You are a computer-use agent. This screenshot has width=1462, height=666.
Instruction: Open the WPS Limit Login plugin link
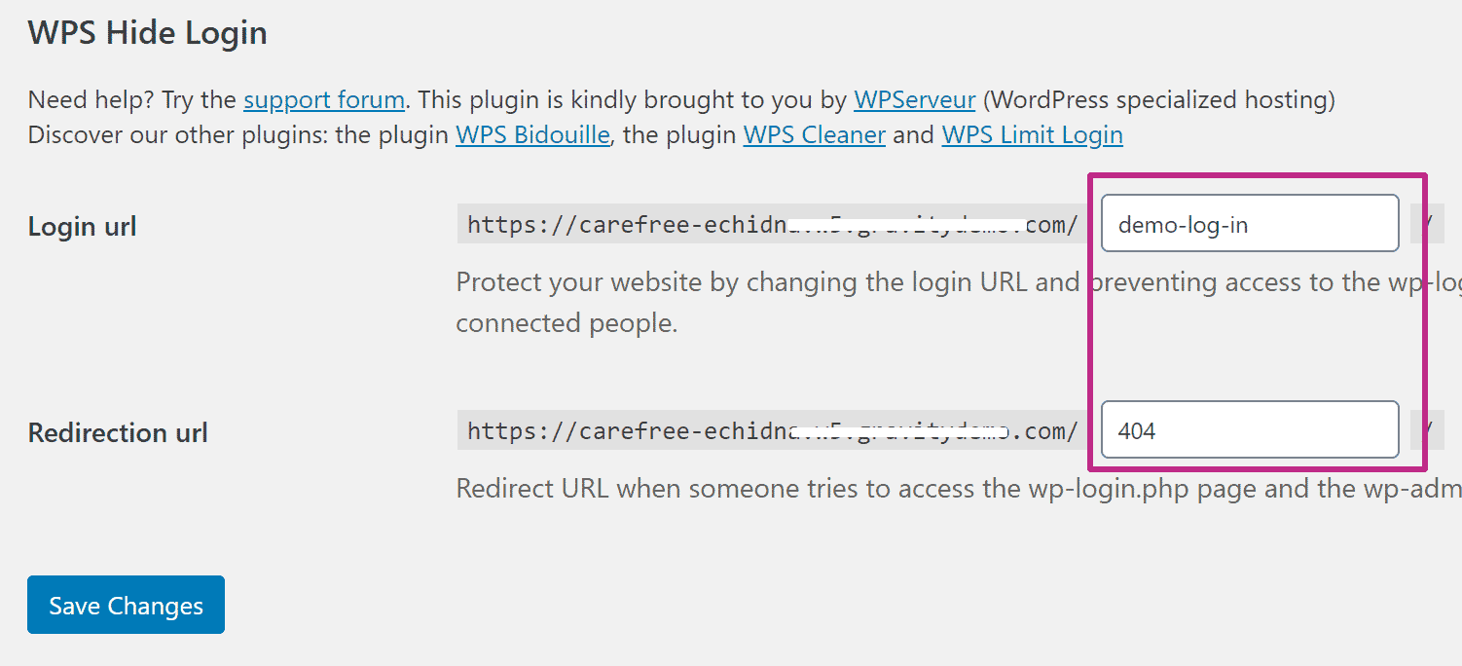coord(1033,134)
